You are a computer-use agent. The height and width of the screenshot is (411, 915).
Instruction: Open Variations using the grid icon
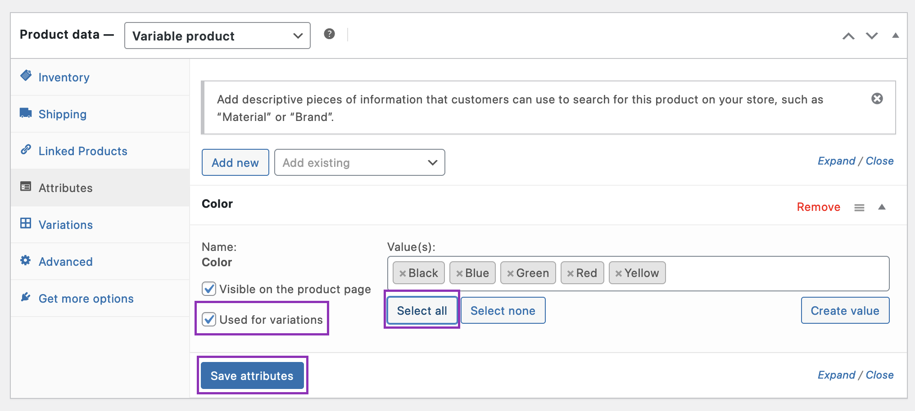point(26,224)
